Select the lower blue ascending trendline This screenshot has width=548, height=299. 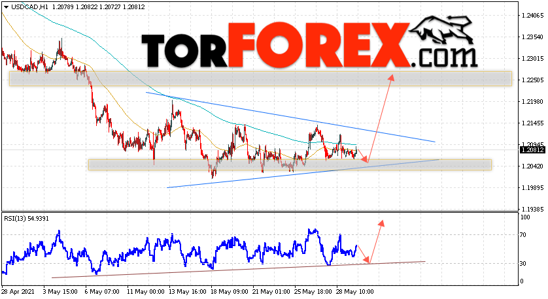[303, 174]
